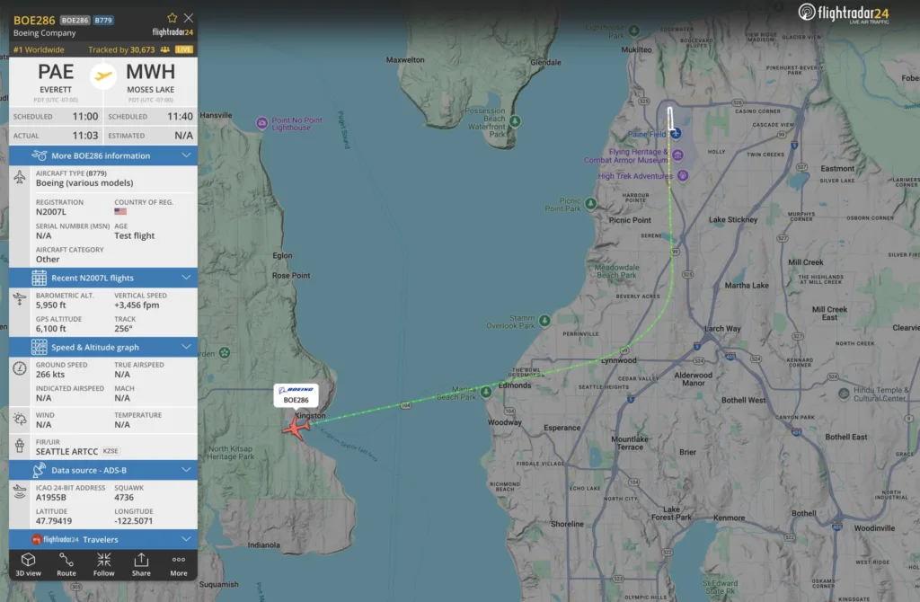
Task: Click the Flying Heritage museum marker
Action: pos(677,155)
